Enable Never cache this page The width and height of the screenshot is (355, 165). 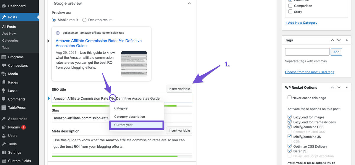(290, 97)
